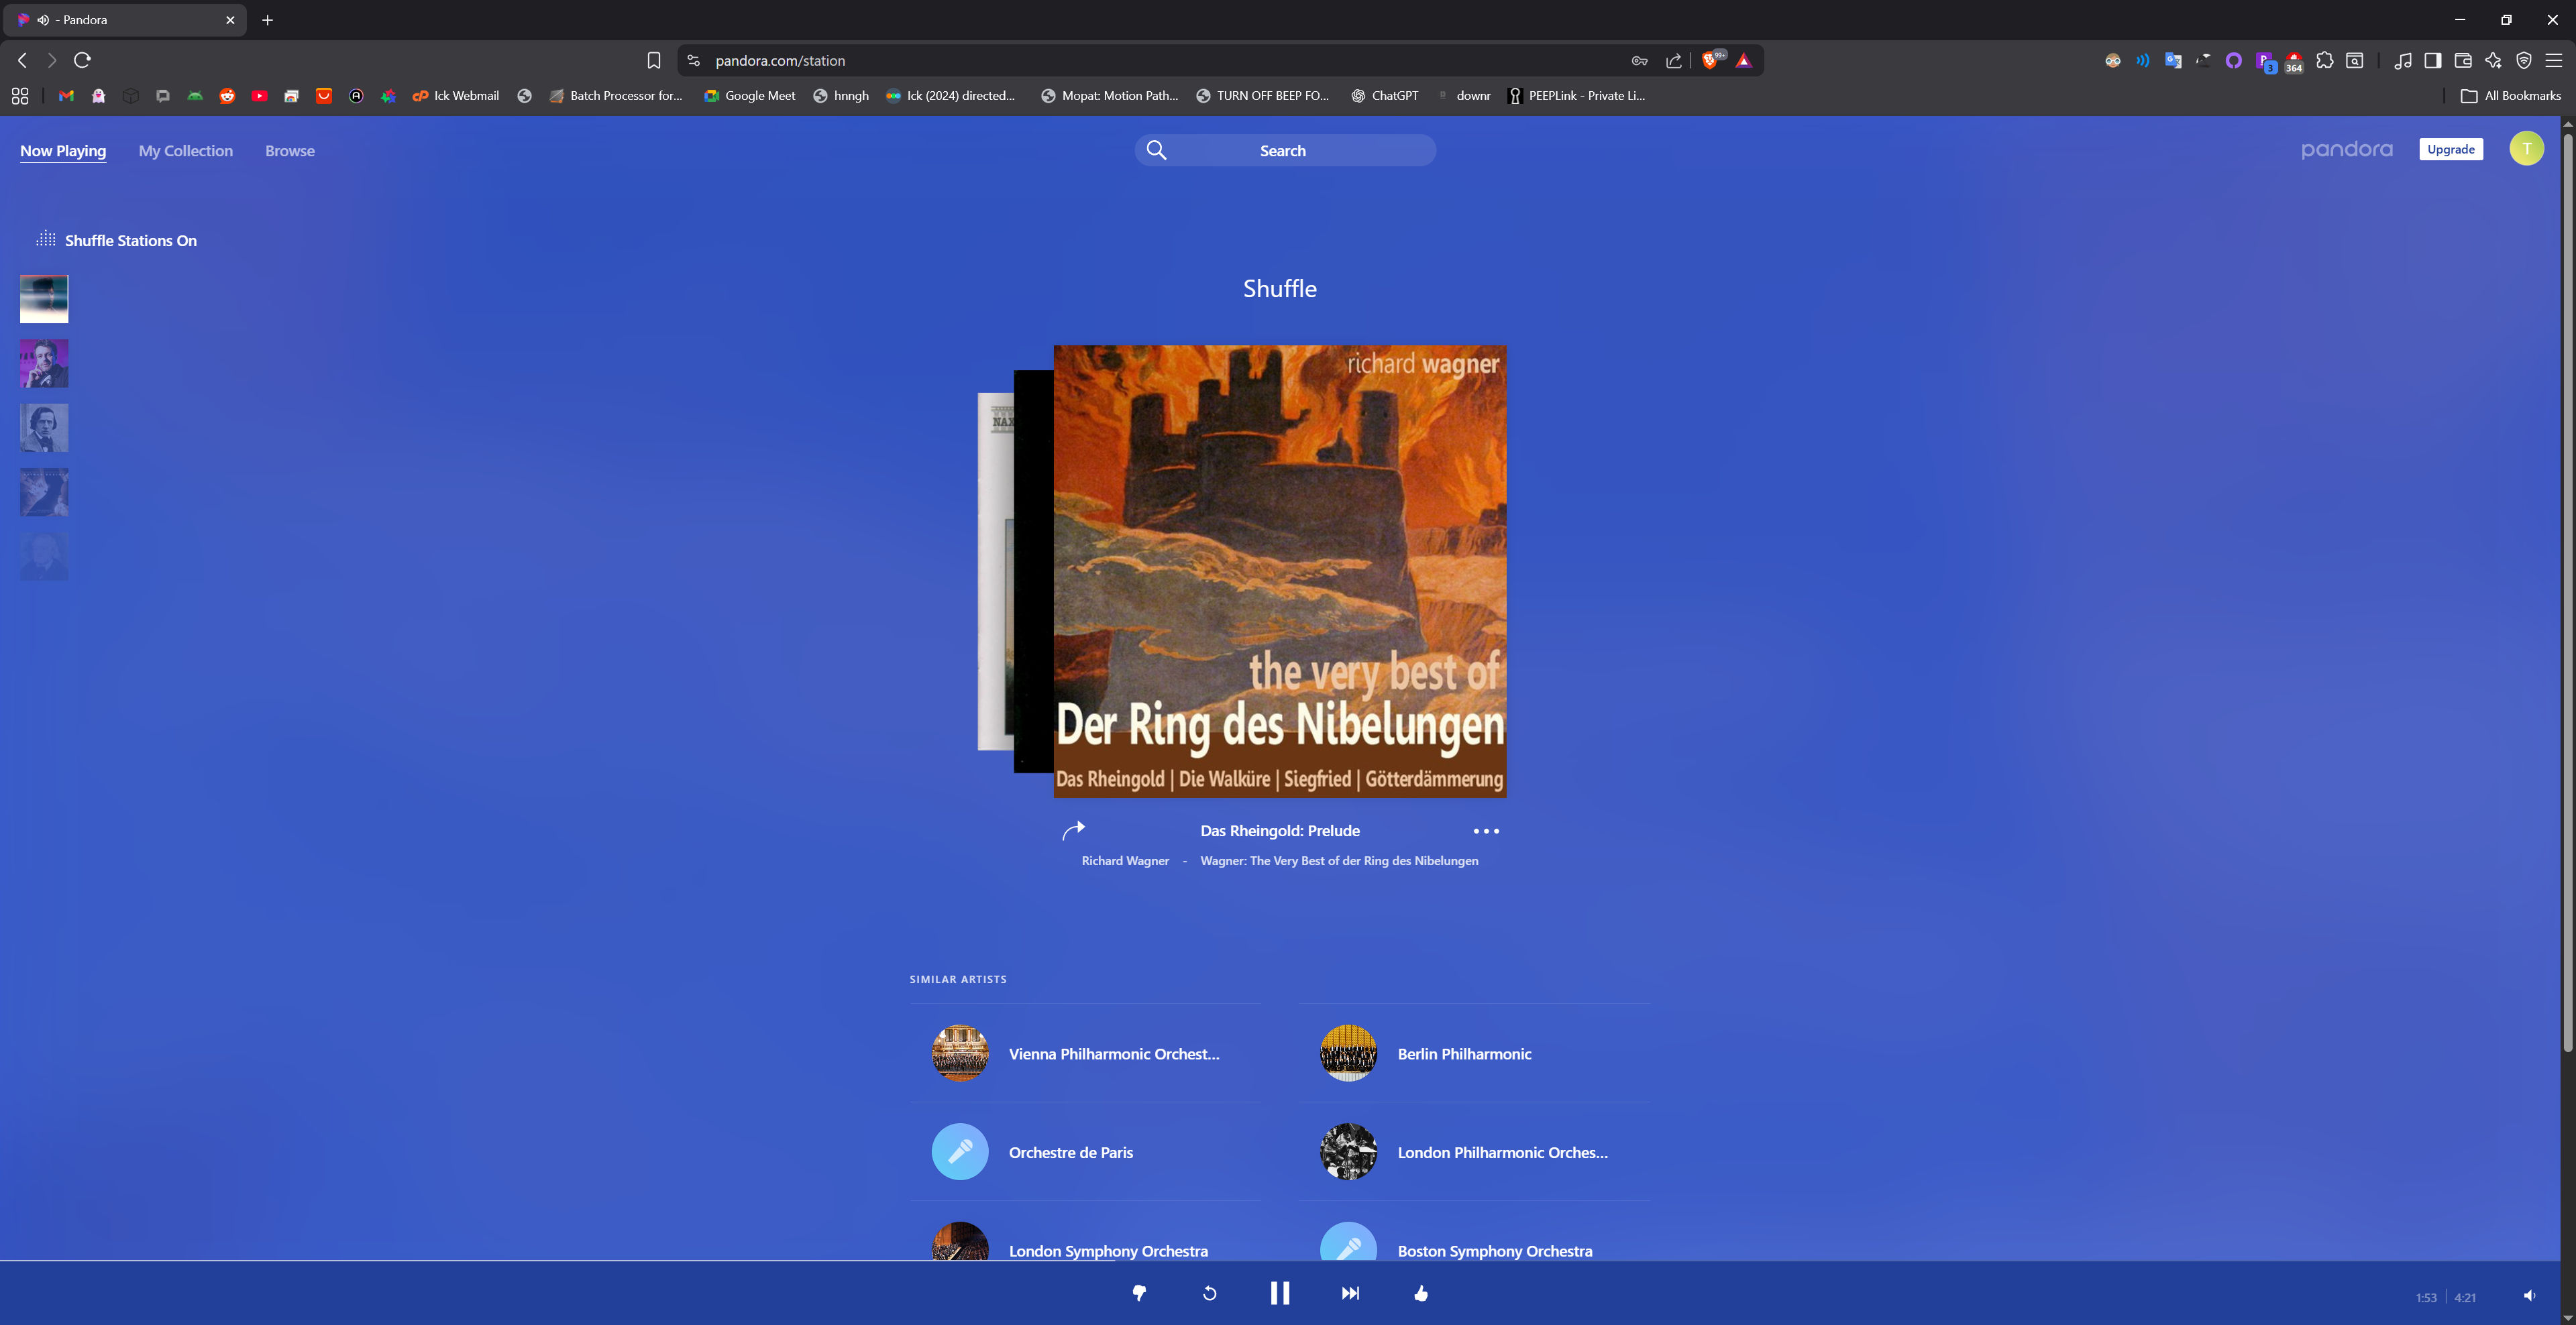Screen dimensions: 2576x1325
Task: Click the share arrow icon
Action: point(1073,830)
